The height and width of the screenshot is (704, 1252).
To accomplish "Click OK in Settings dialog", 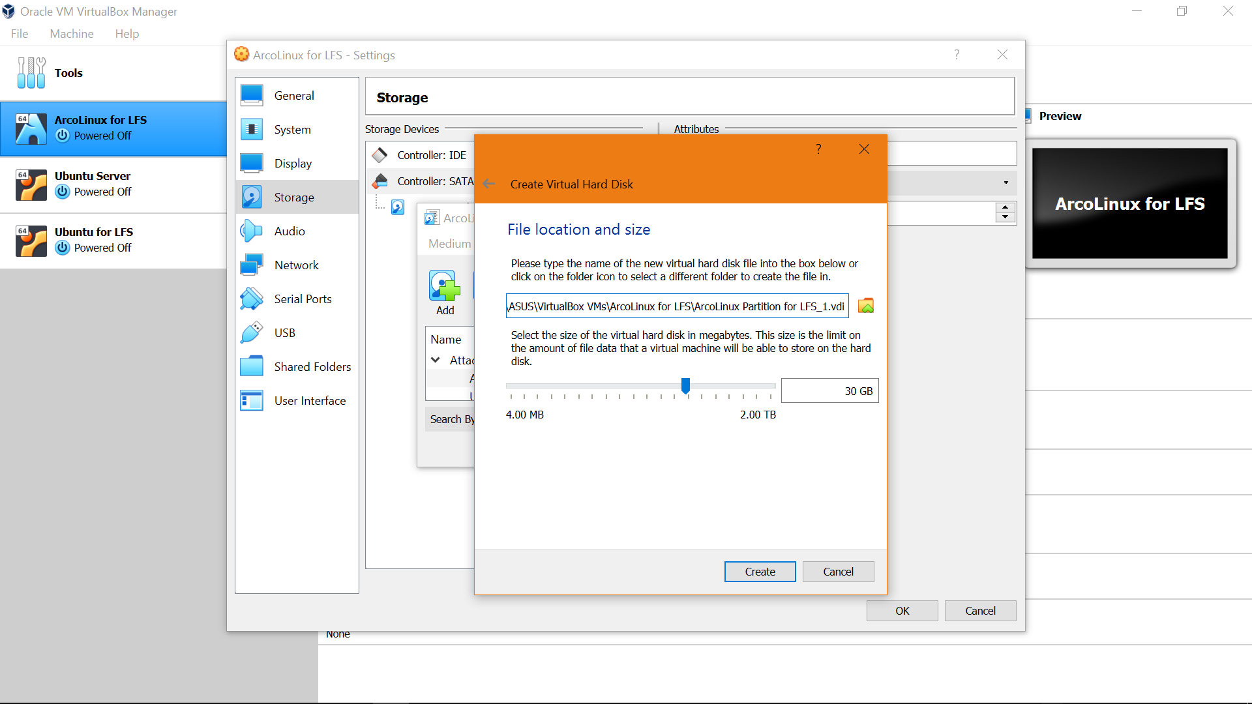I will point(902,611).
